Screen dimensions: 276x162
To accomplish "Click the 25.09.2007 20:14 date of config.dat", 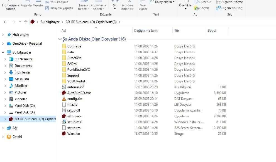I will 146,99.
